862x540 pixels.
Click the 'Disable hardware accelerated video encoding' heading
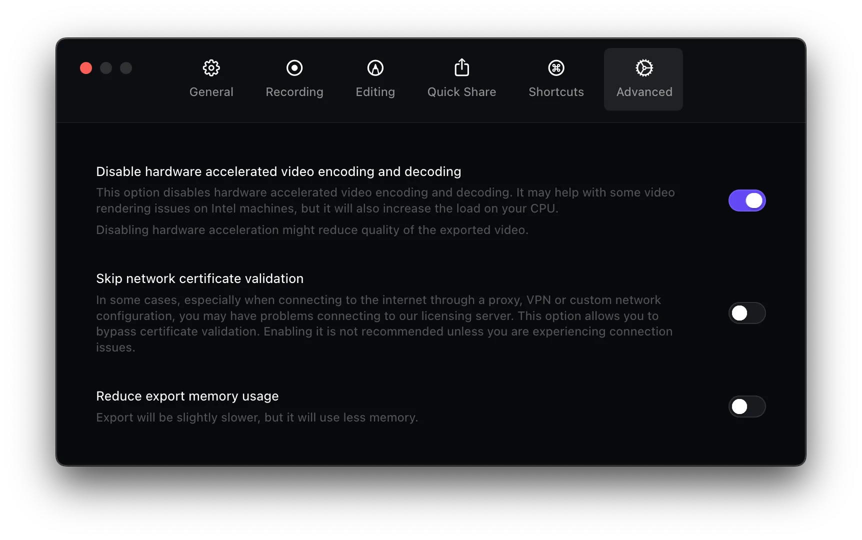[278, 171]
